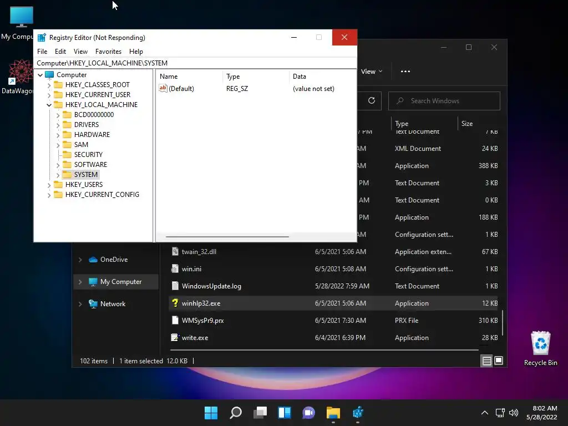Collapse HKEY_LOCAL_MACHINE node

pyautogui.click(x=49, y=105)
